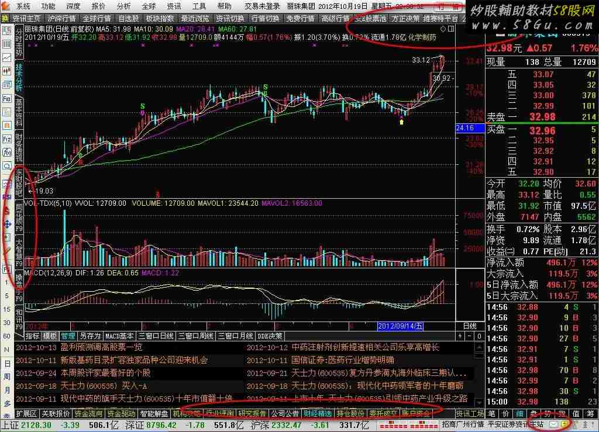Viewport: 599px width, 432px height.
Task: Click the line chart icon in left sidebar
Action: coord(7,58)
